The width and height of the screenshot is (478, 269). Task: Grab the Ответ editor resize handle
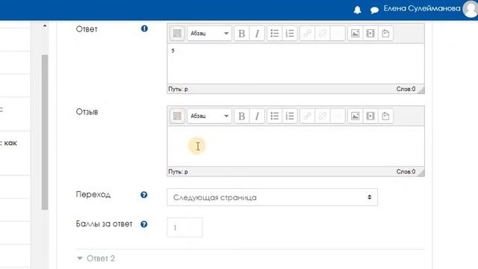(x=421, y=90)
